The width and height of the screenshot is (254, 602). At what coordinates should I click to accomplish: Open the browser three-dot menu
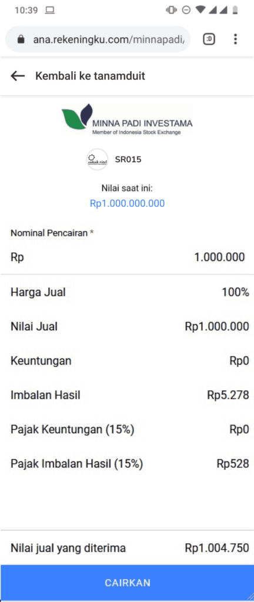point(235,39)
